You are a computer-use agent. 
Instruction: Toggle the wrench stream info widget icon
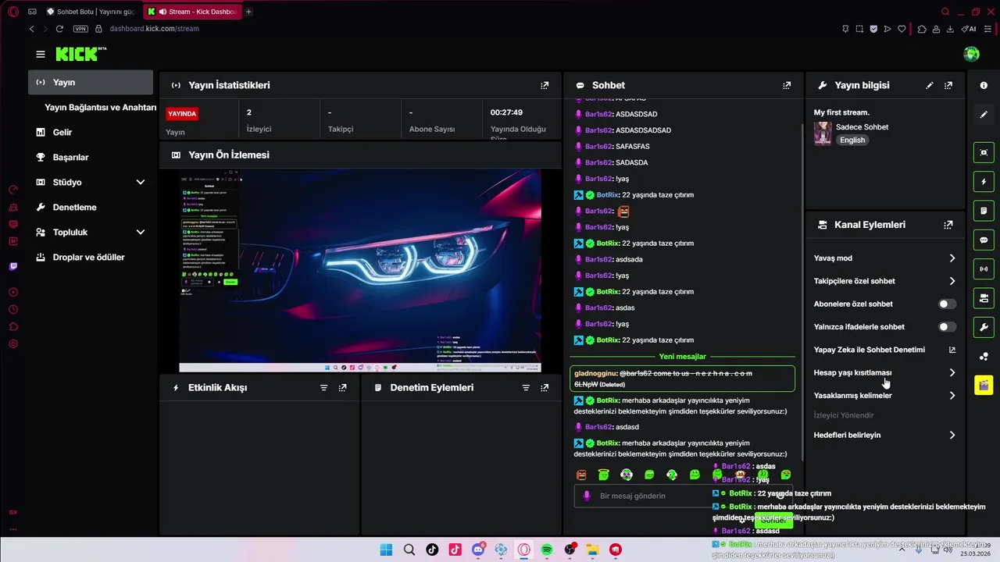(984, 327)
